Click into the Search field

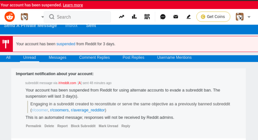(81, 17)
